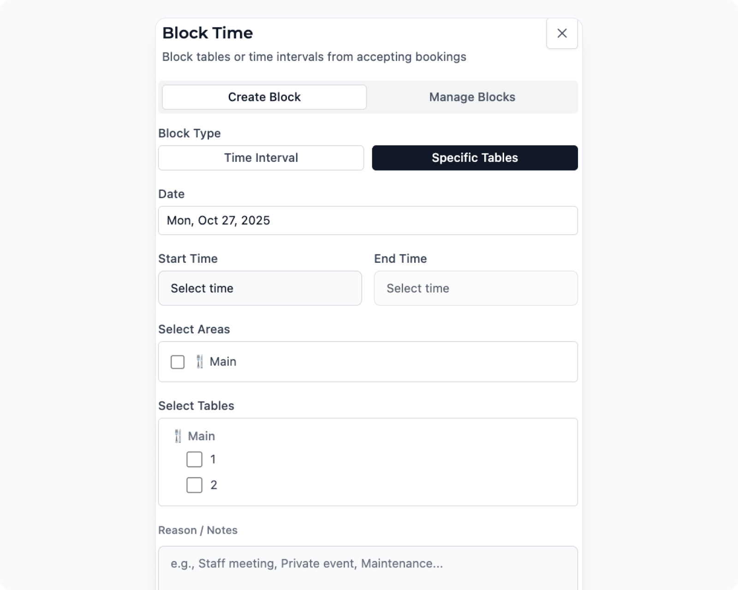This screenshot has height=590, width=738.
Task: Click the Reason / Notes field label
Action: (198, 531)
